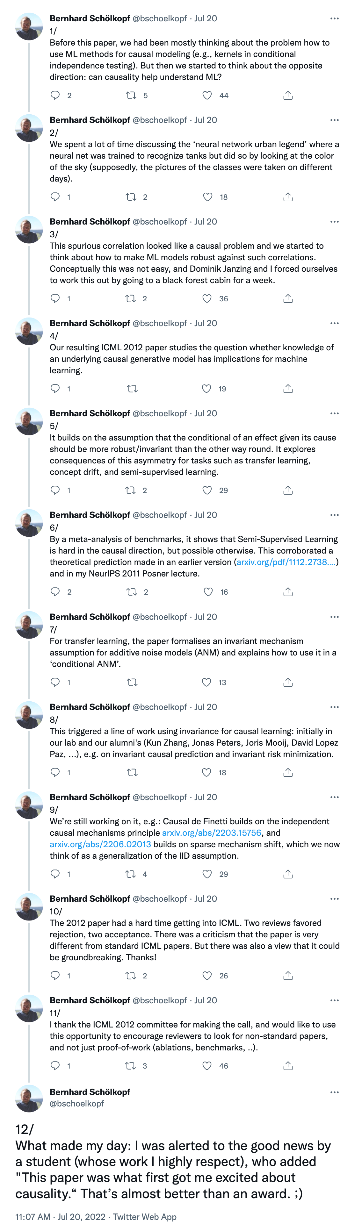Click the 11:07 AM · Jul 20, 2022 timestamp
362x1231 pixels.
pyautogui.click(x=60, y=1217)
